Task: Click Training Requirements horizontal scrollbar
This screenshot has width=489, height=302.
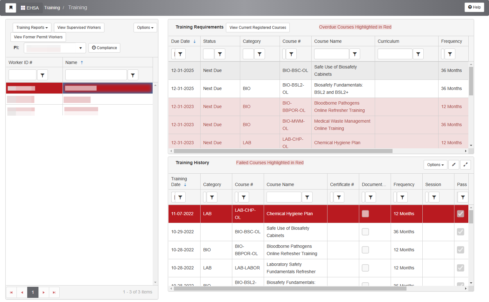Action: [x=283, y=151]
